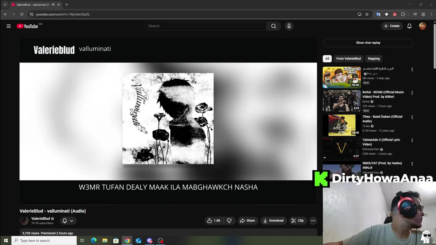
Task: Open more actions ellipsis beside Clip
Action: tap(313, 220)
